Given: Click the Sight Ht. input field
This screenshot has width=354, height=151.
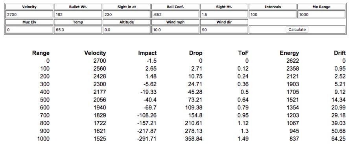Looking at the screenshot, I should 224,15.
